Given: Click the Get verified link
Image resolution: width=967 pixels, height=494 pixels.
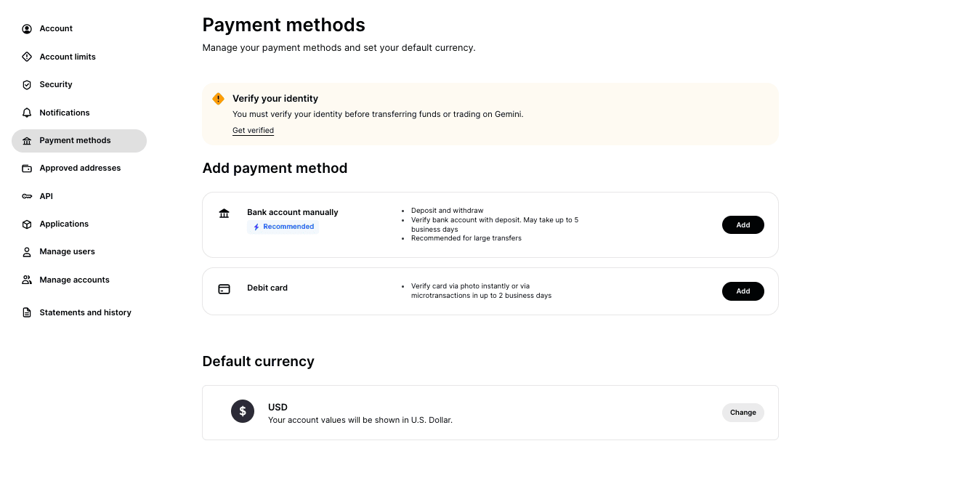Looking at the screenshot, I should tap(253, 131).
